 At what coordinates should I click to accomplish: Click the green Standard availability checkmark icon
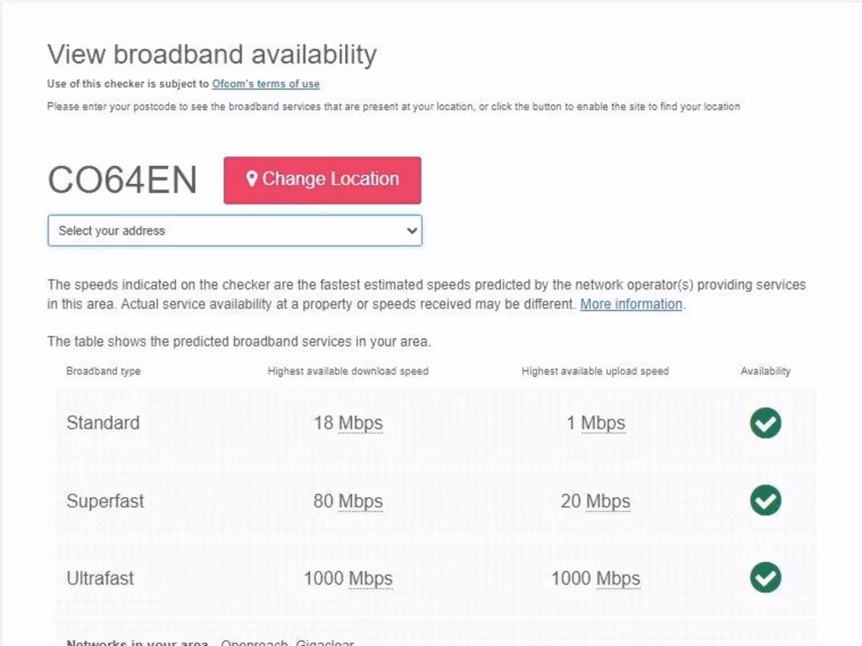point(765,423)
